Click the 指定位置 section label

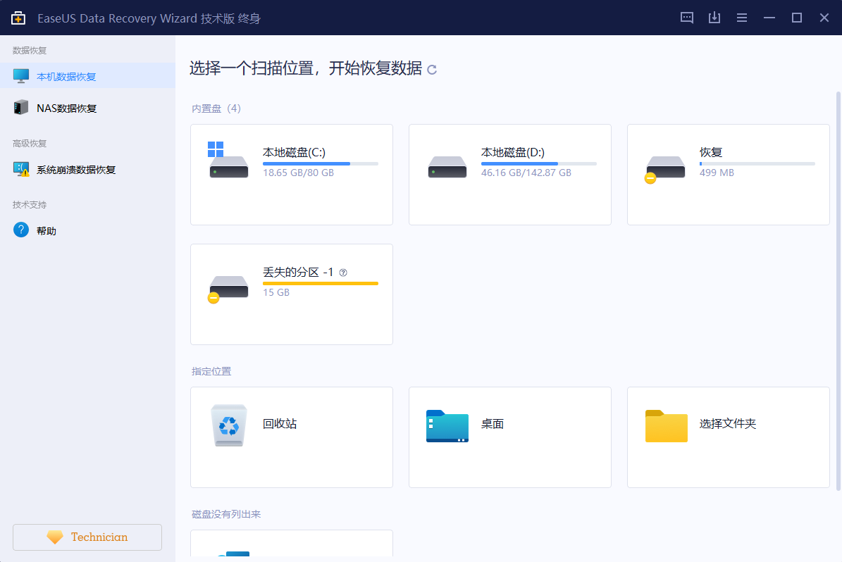pyautogui.click(x=211, y=371)
